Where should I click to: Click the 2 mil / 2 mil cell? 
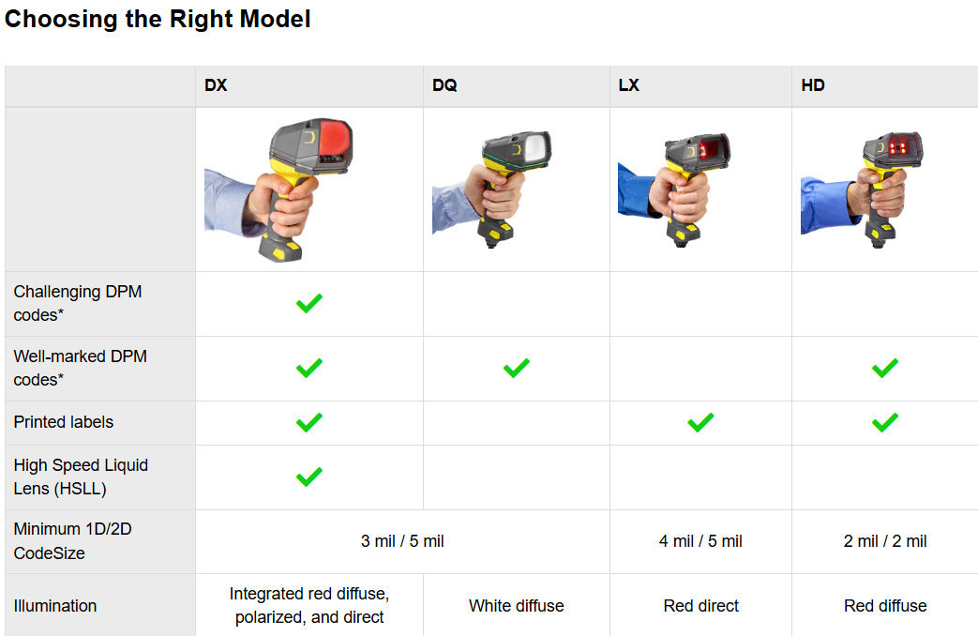coord(884,541)
